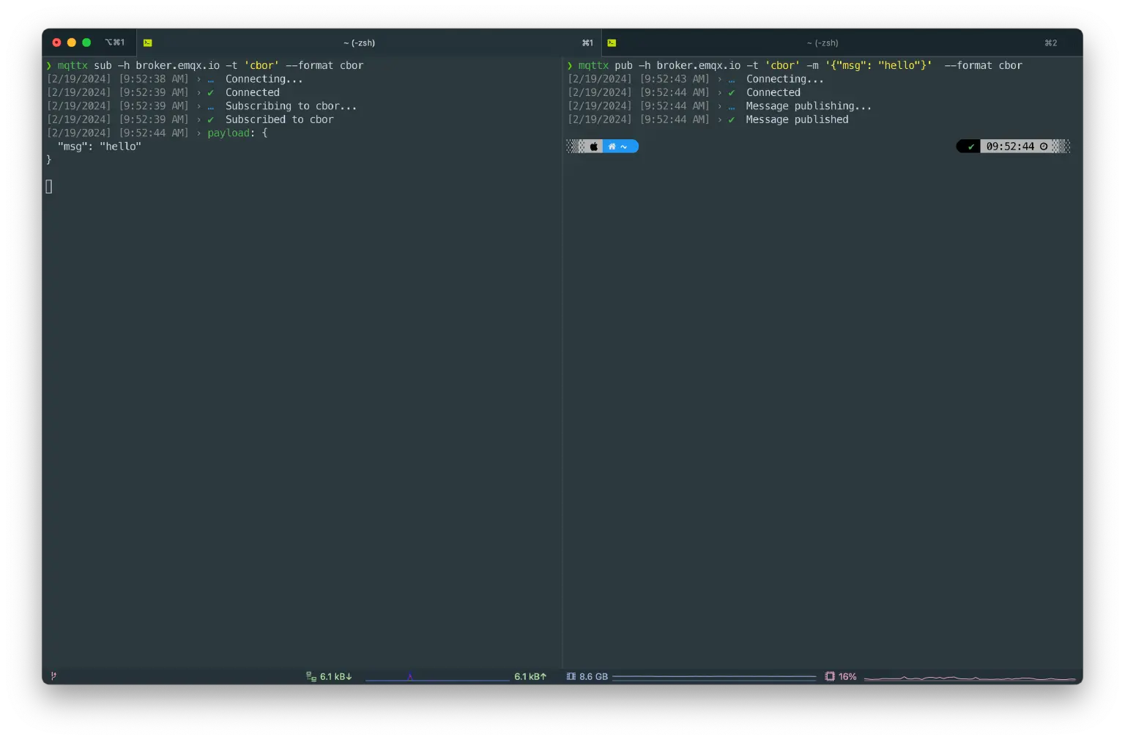This screenshot has height=740, width=1125.
Task: Click the git branch icon in status bar
Action: tap(53, 676)
